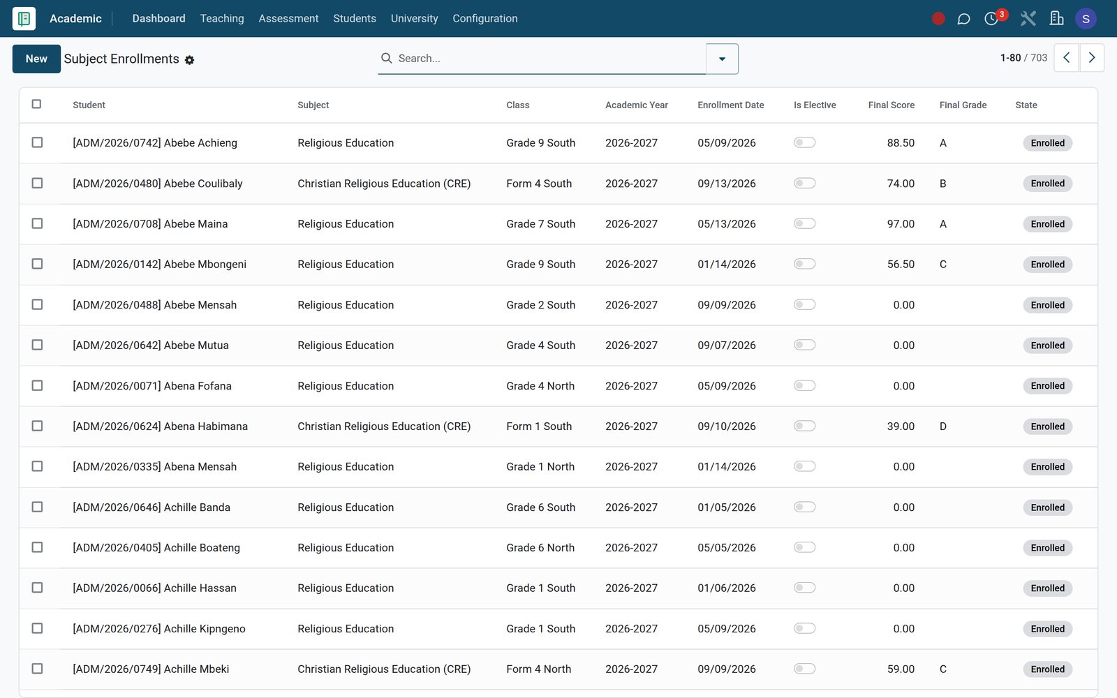
Task: Open the Achille Kipngeno row
Action: tap(558, 629)
